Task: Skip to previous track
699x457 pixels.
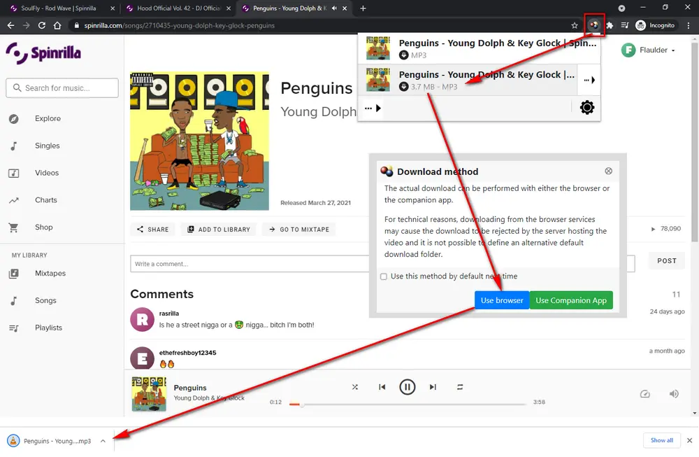Action: [382, 387]
